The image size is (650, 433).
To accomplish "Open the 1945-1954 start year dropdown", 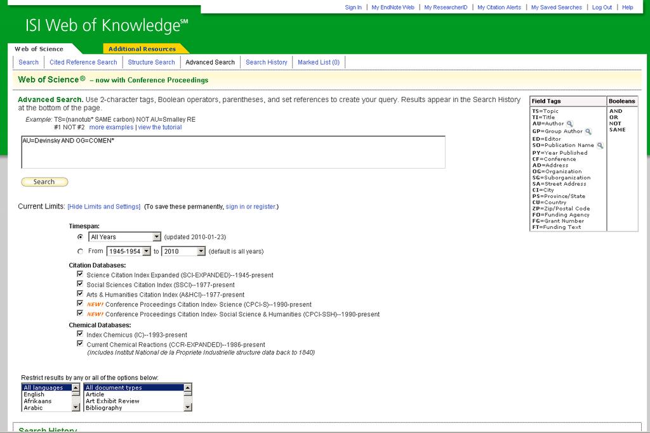I will pos(128,251).
